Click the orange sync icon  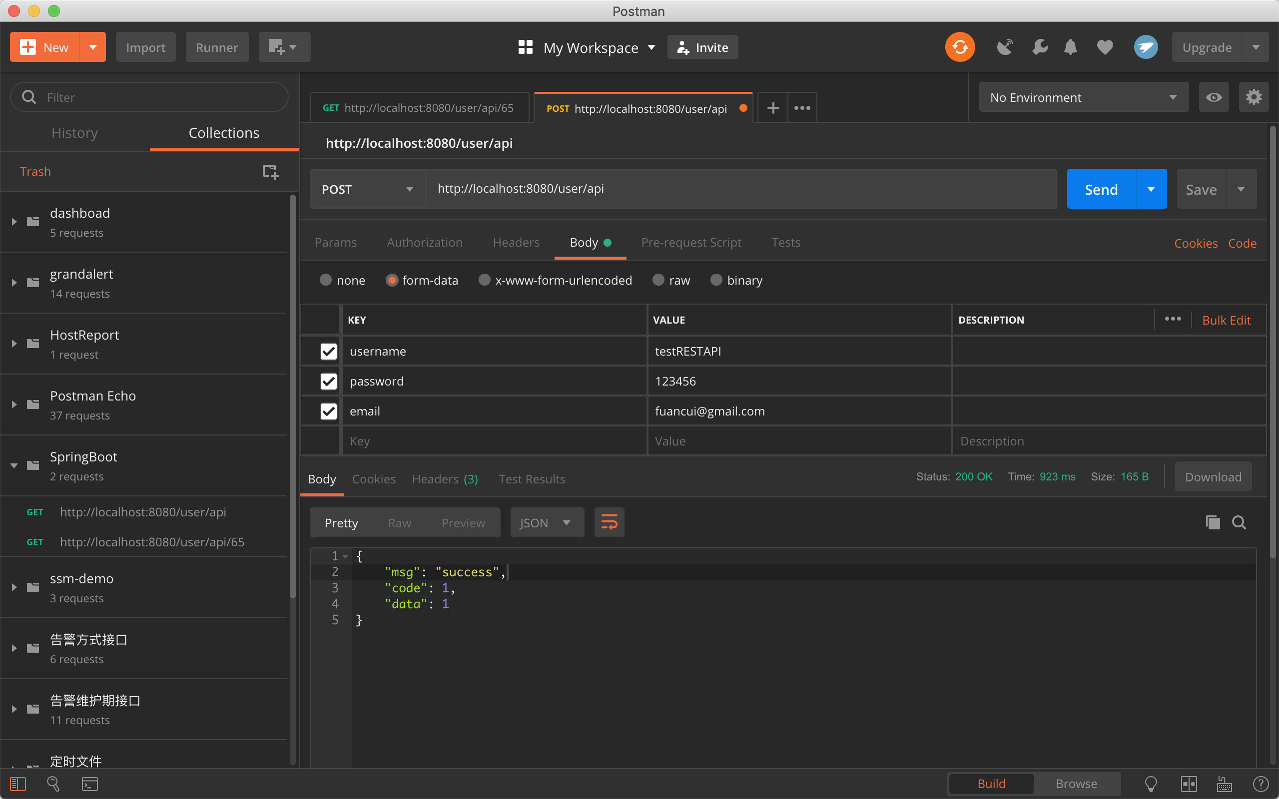960,47
